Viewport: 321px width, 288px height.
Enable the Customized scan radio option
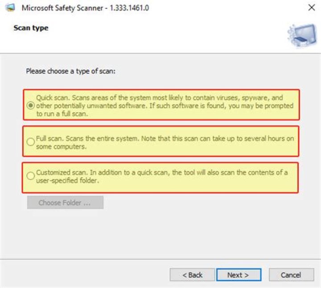click(x=30, y=176)
